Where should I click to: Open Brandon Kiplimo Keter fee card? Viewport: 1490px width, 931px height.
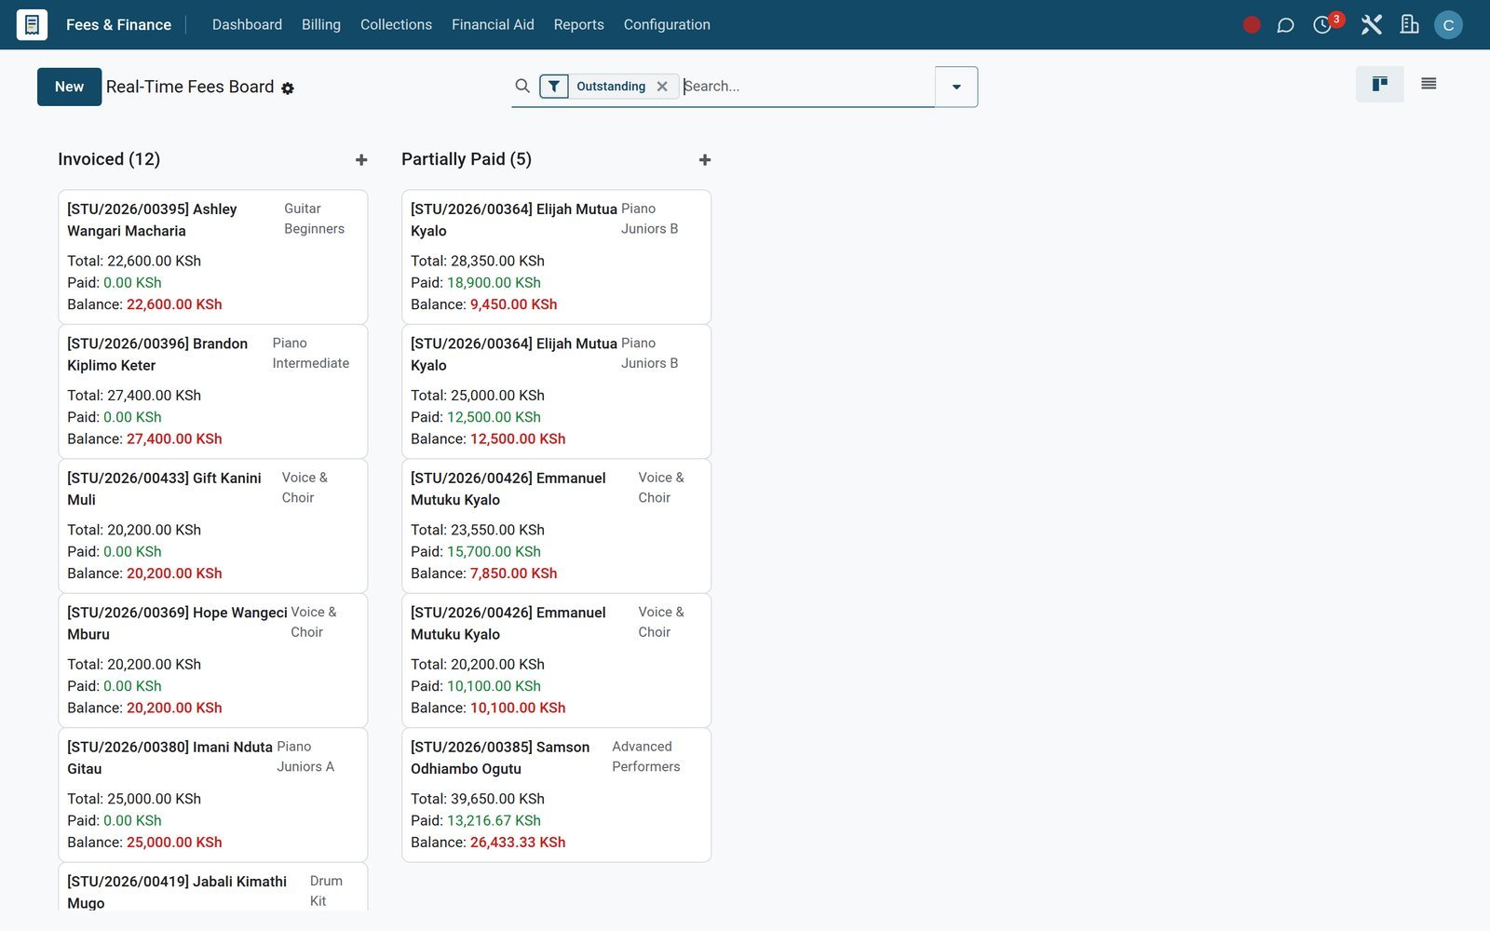click(x=212, y=391)
